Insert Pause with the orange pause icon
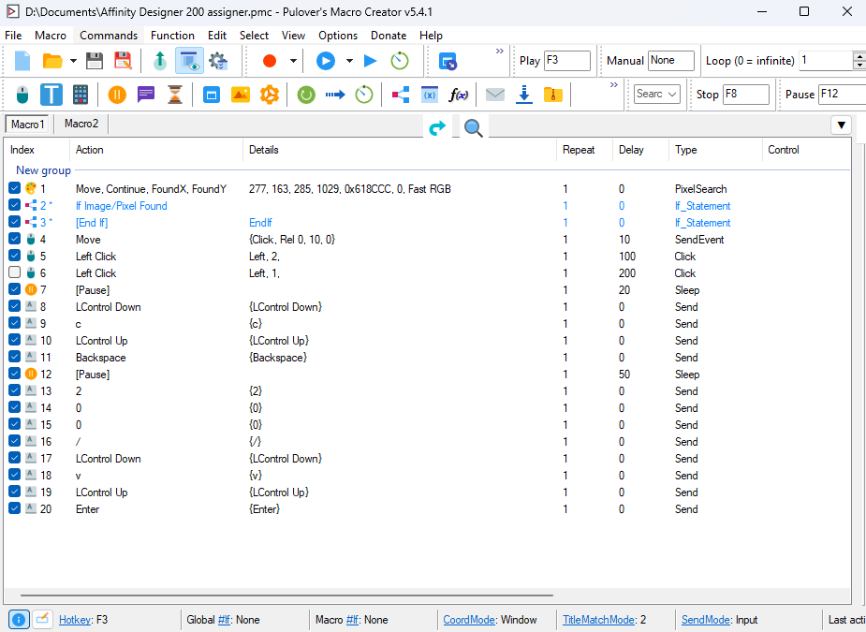 pos(117,95)
